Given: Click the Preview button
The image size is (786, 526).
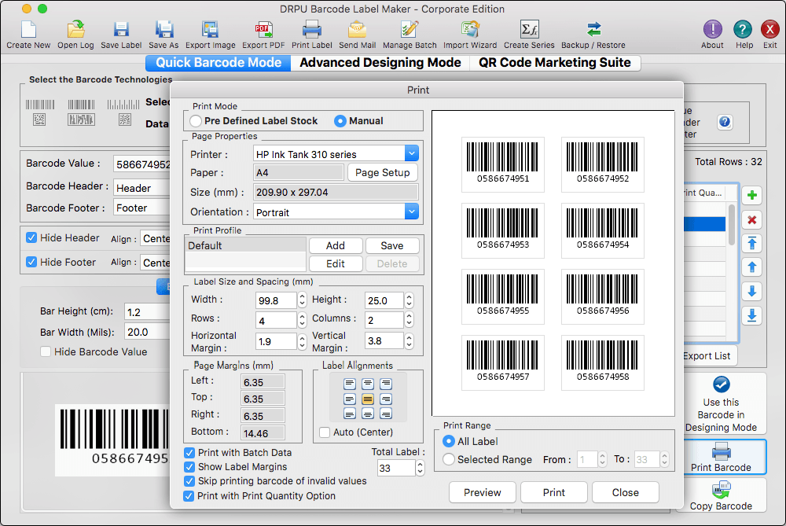Looking at the screenshot, I should point(483,492).
